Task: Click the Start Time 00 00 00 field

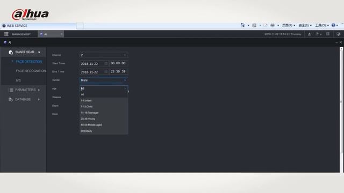Action: click(x=119, y=63)
